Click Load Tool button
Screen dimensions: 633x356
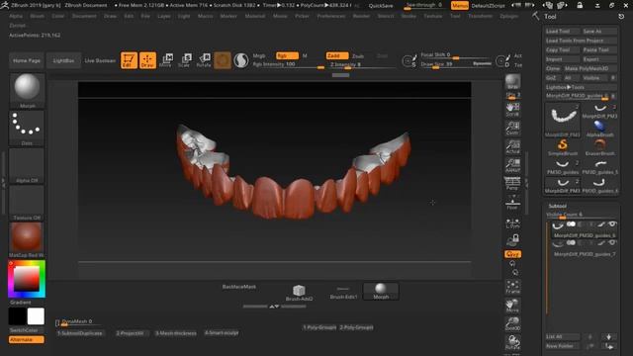[562, 31]
